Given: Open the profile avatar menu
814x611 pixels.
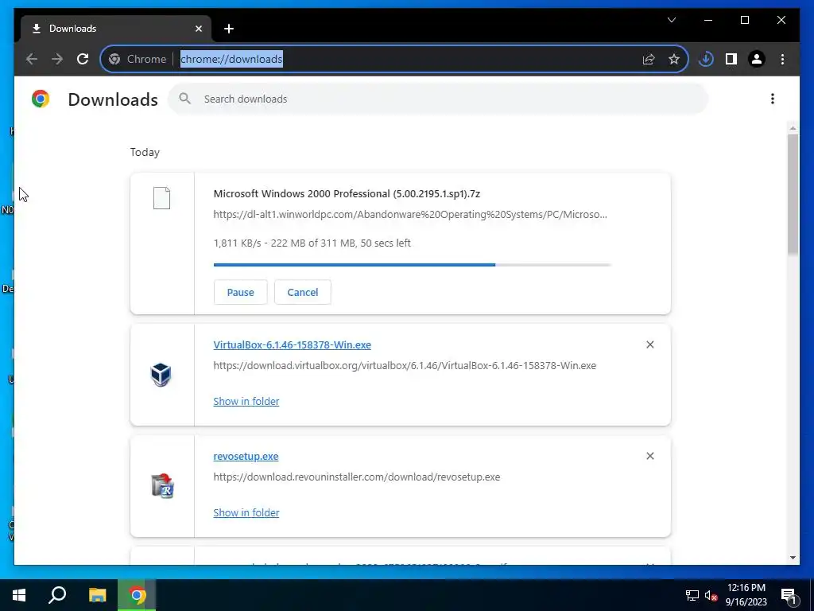Looking at the screenshot, I should pos(757,59).
